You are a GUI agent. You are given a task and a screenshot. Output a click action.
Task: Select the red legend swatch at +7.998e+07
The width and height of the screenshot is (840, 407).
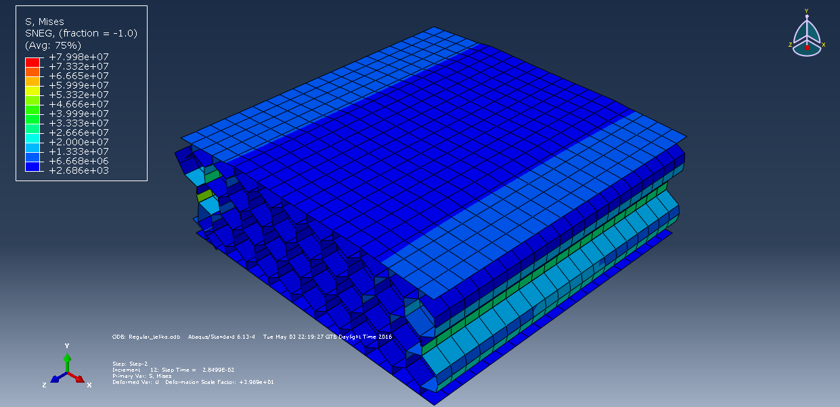pyautogui.click(x=32, y=62)
